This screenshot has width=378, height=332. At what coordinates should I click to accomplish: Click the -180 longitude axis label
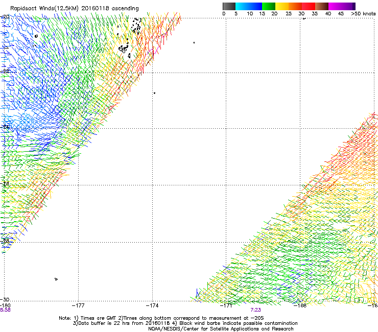[x=5, y=305]
